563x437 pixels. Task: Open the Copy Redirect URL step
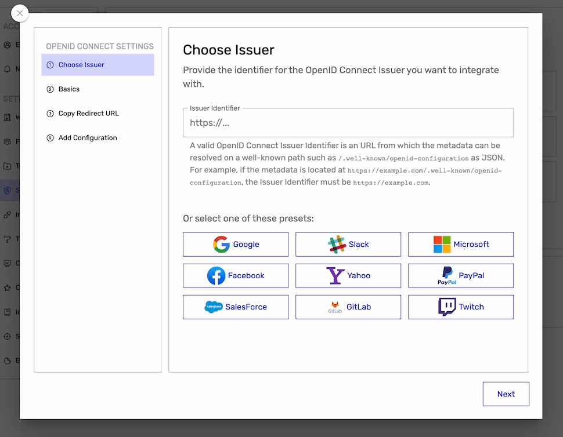tap(98, 113)
